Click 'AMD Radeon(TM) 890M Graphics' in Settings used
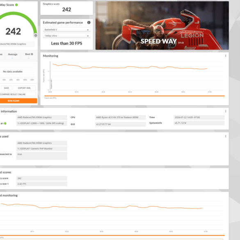 coord(41,143)
